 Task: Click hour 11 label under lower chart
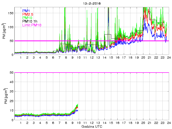tap(85, 123)
